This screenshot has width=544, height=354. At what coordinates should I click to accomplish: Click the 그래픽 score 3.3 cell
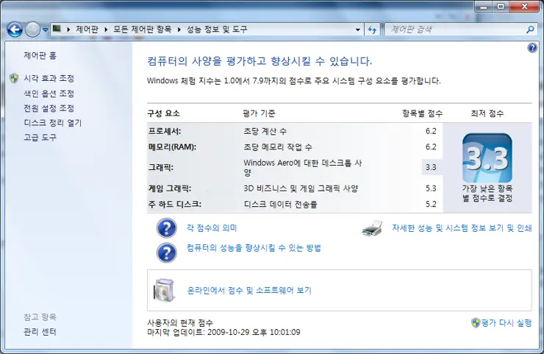pos(431,167)
